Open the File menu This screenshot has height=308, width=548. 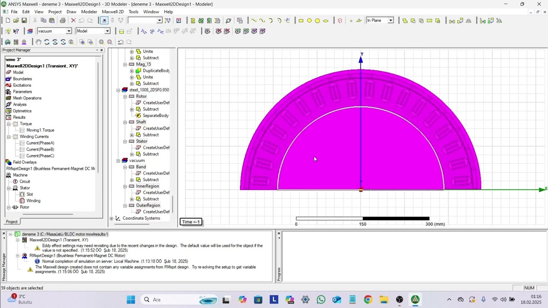pos(14,12)
